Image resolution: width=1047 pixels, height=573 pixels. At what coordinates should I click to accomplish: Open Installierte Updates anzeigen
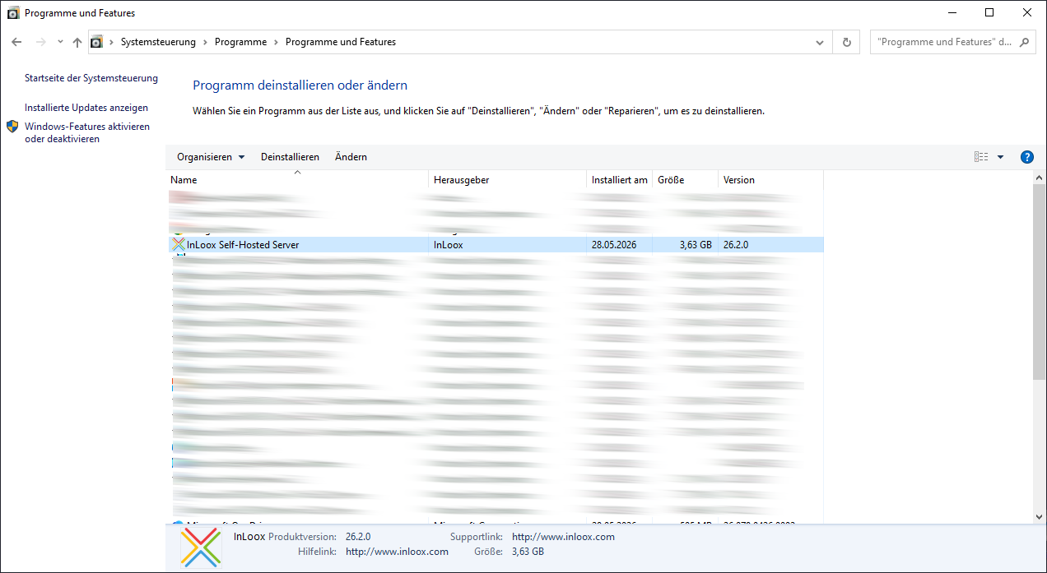pos(86,108)
